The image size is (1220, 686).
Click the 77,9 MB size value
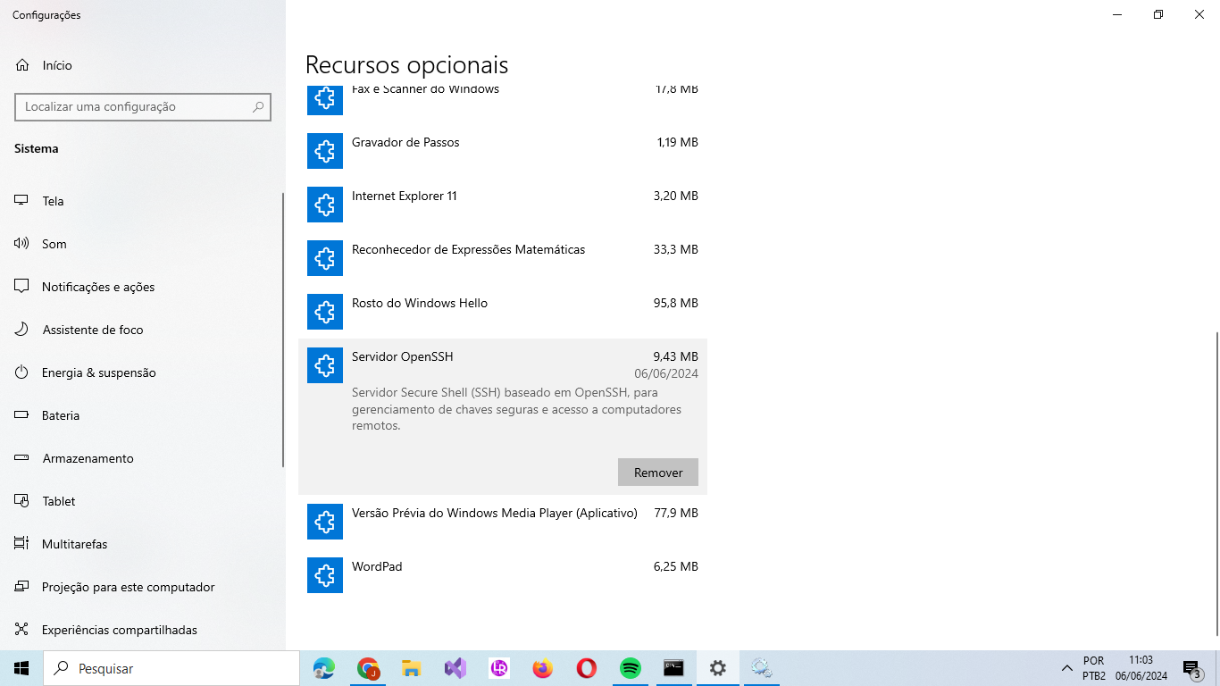(x=675, y=513)
